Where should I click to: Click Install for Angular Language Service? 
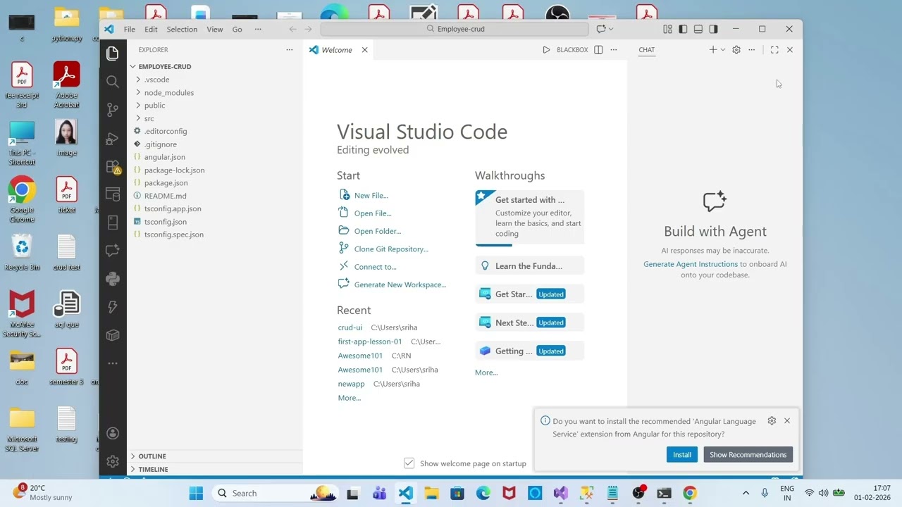pos(682,454)
